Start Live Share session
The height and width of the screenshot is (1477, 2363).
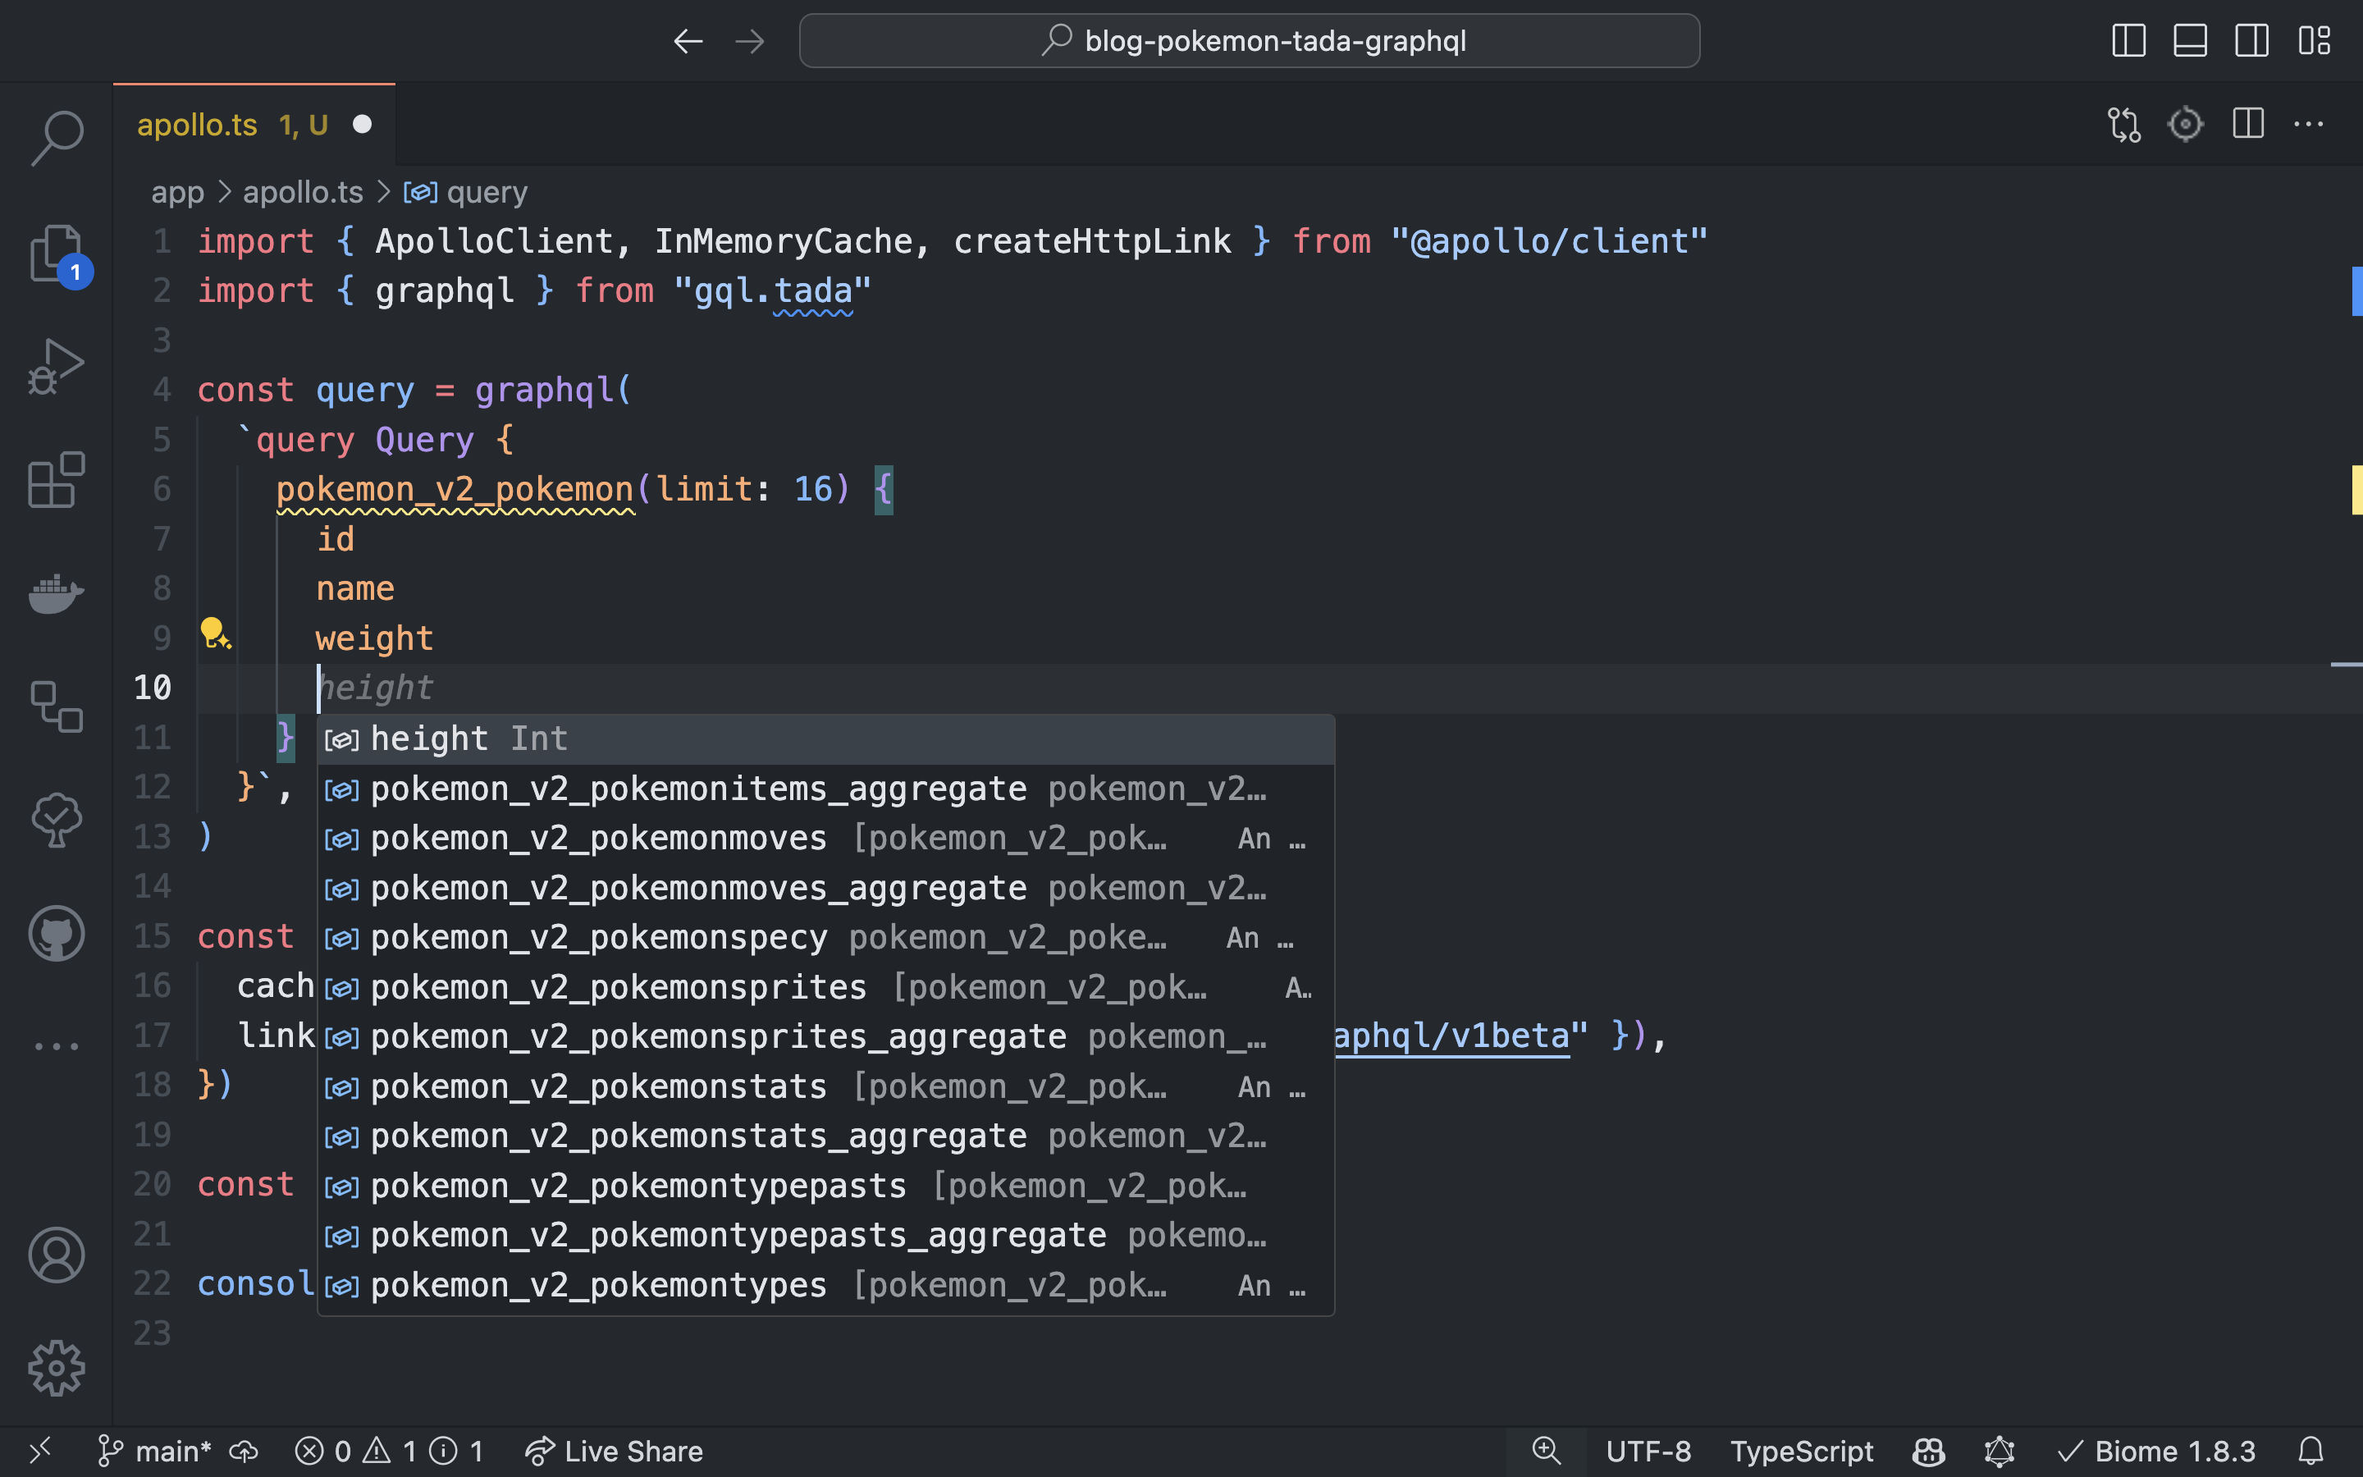tap(613, 1452)
